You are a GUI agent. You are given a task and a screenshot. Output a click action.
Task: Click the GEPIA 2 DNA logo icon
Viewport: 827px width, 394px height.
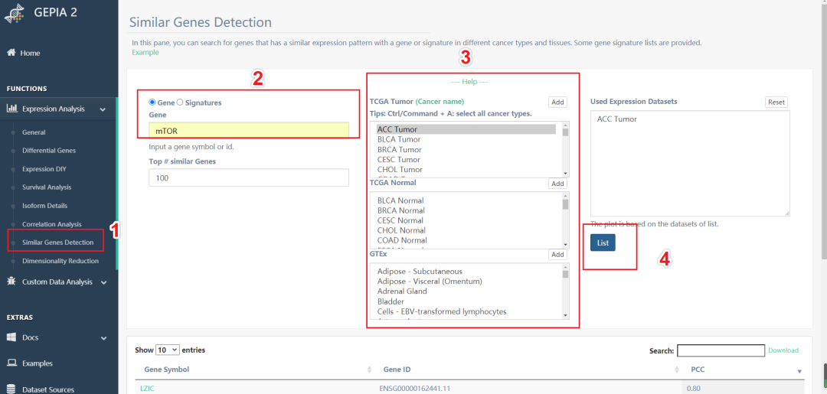16,13
